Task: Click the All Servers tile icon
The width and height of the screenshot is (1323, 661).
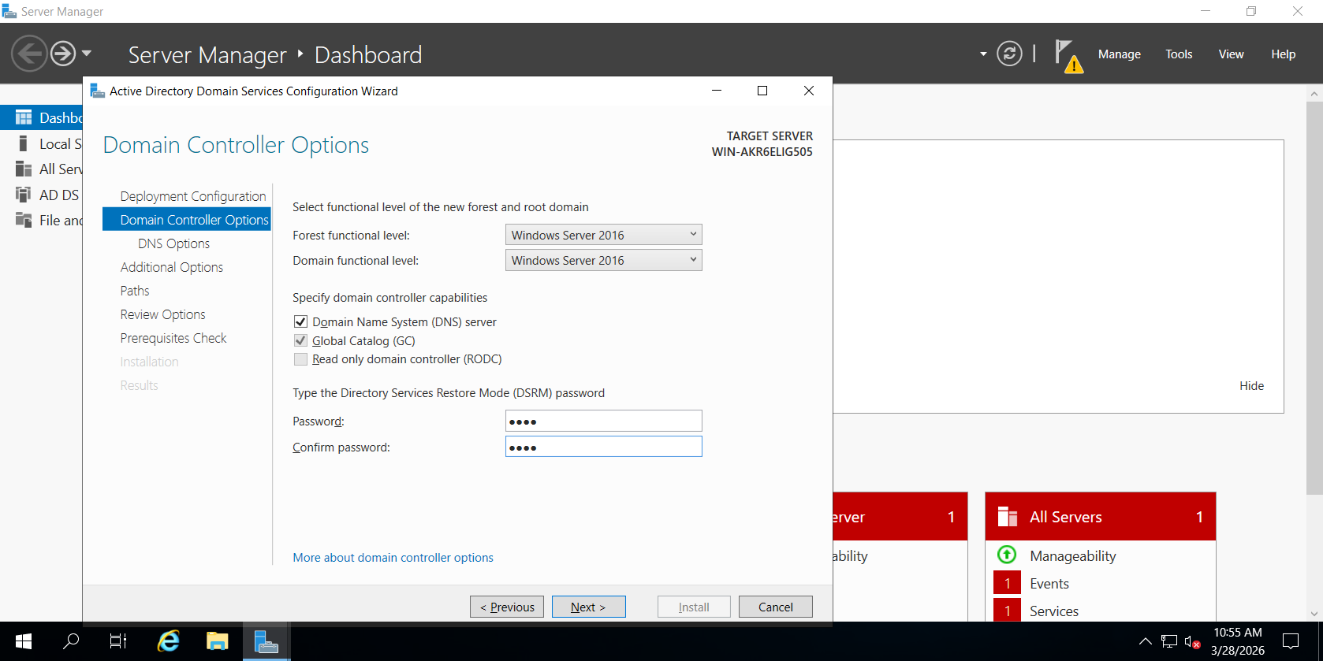Action: point(1008,517)
